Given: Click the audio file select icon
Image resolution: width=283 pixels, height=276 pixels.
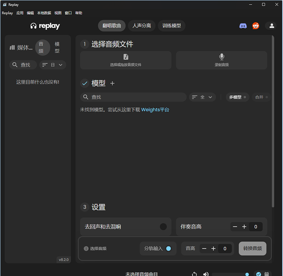Looking at the screenshot, I should click(126, 57).
